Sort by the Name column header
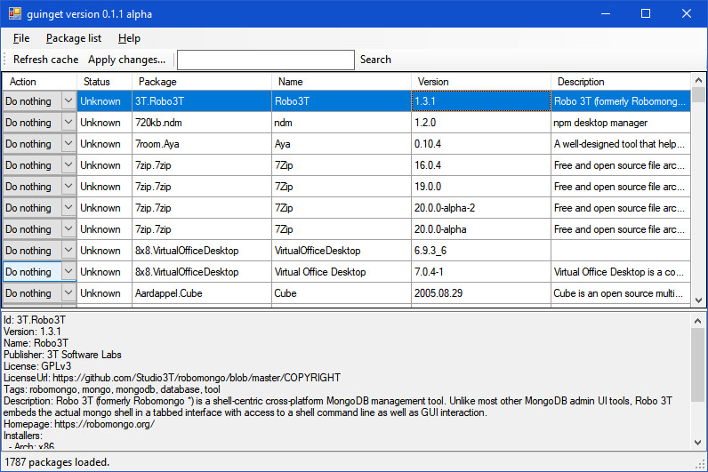This screenshot has height=472, width=708. pos(342,82)
